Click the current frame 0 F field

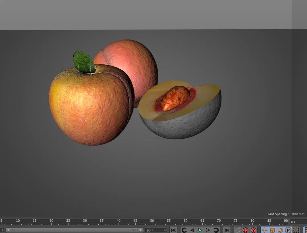point(298,222)
